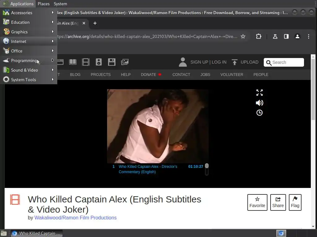
Task: Click the Applications menu button
Action: click(x=18, y=4)
